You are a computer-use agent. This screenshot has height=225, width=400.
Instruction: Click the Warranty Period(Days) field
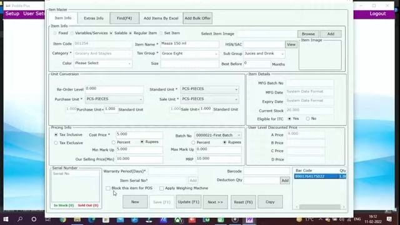(x=172, y=171)
